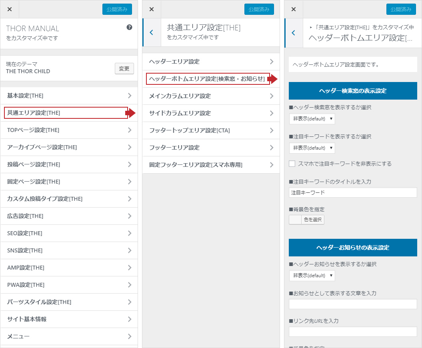This screenshot has width=422, height=348.
Task: Open the 注目キーワードを表示するか選択 dropdown
Action: click(x=312, y=148)
